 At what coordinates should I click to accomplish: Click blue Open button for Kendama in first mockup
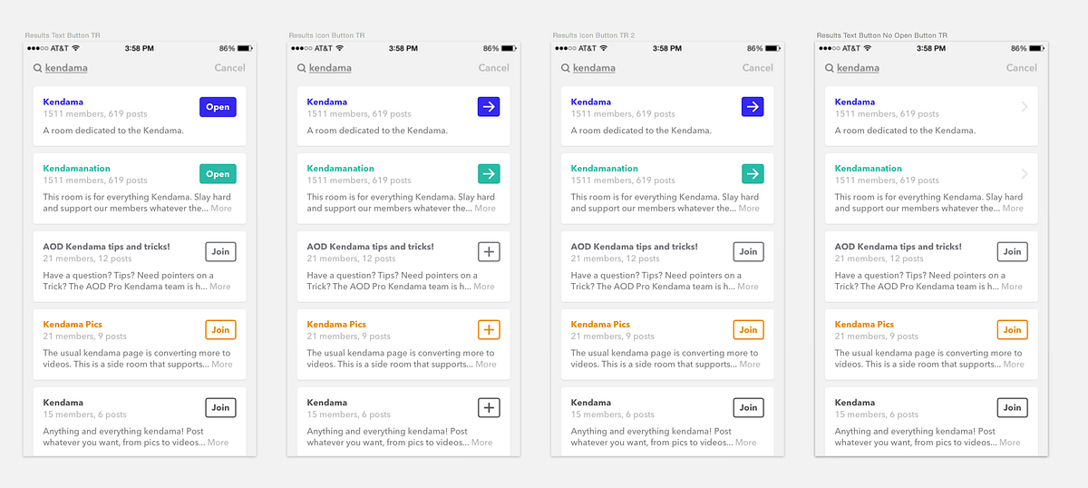pos(218,107)
